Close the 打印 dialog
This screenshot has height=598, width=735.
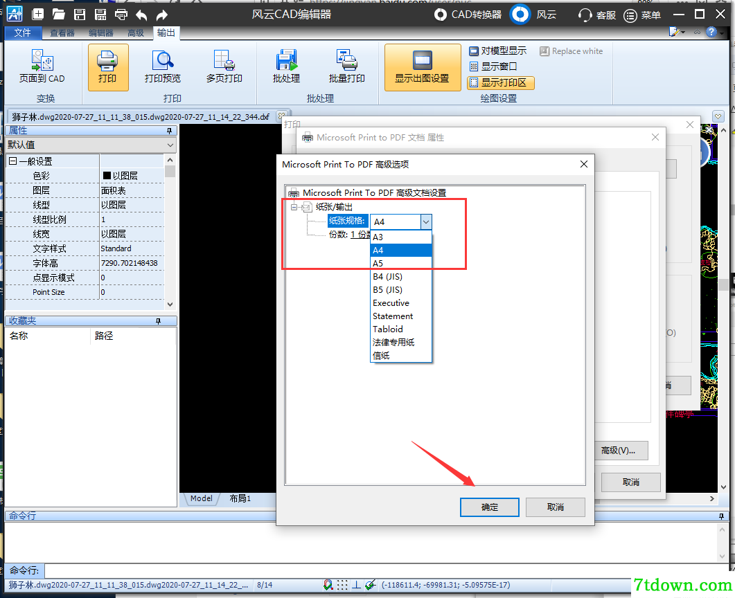(x=690, y=125)
